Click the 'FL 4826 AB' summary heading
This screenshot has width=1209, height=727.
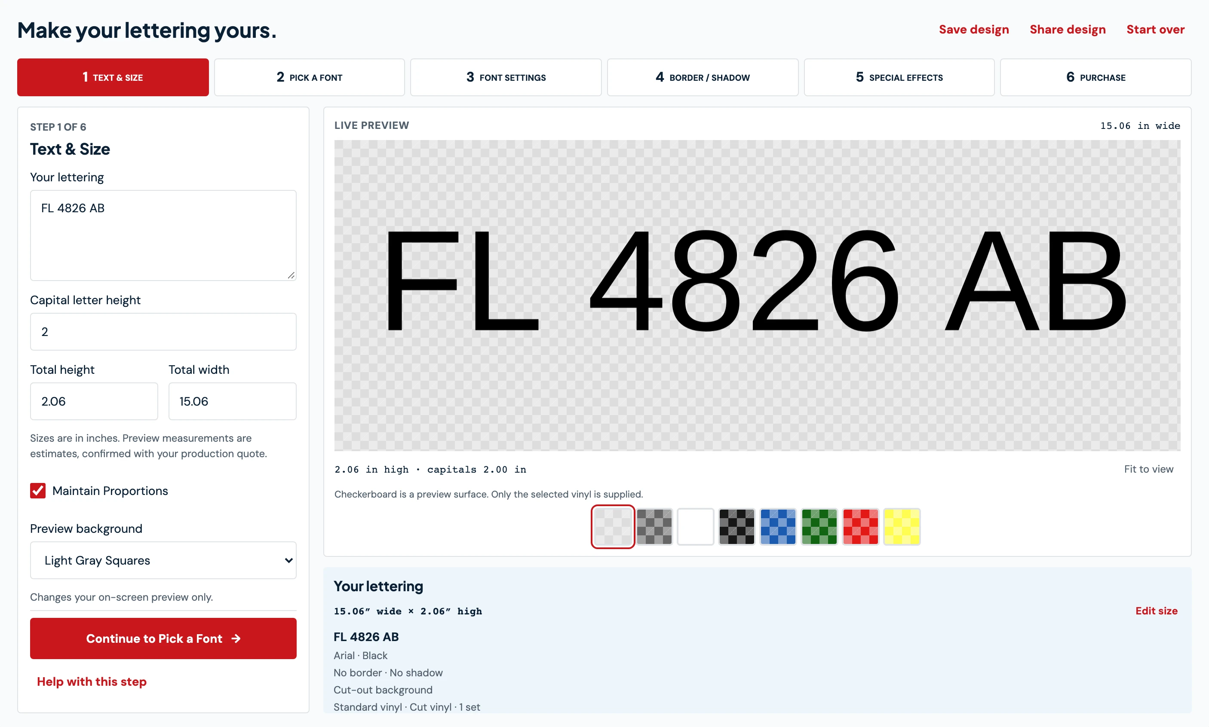click(x=366, y=637)
